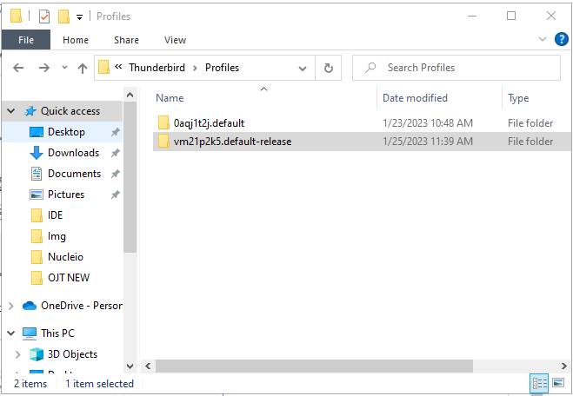Select the vm21p2k5.default-release folder
This screenshot has height=396, width=573.
(x=232, y=142)
